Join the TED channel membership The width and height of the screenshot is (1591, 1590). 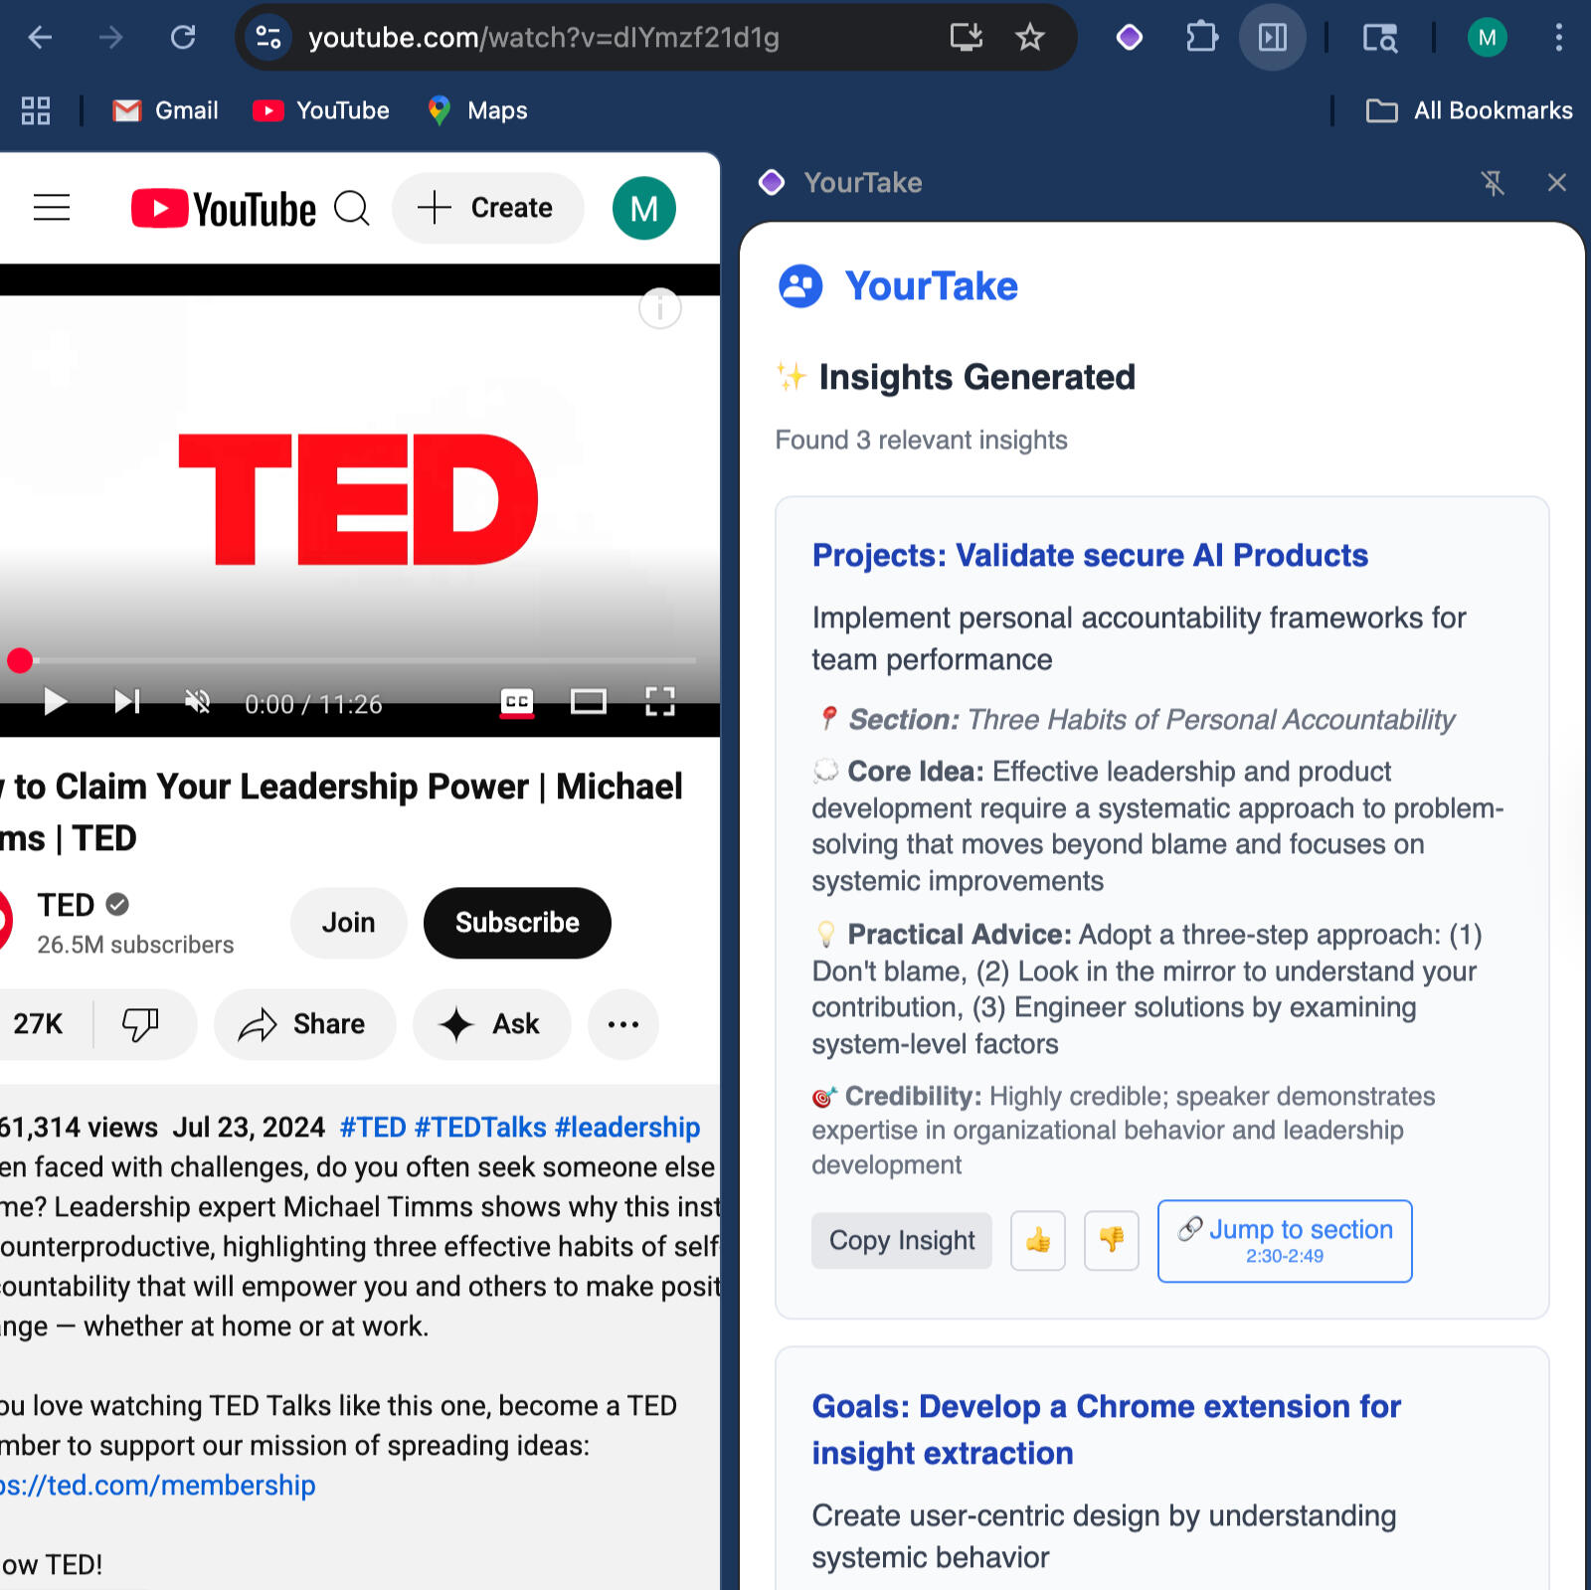click(349, 923)
